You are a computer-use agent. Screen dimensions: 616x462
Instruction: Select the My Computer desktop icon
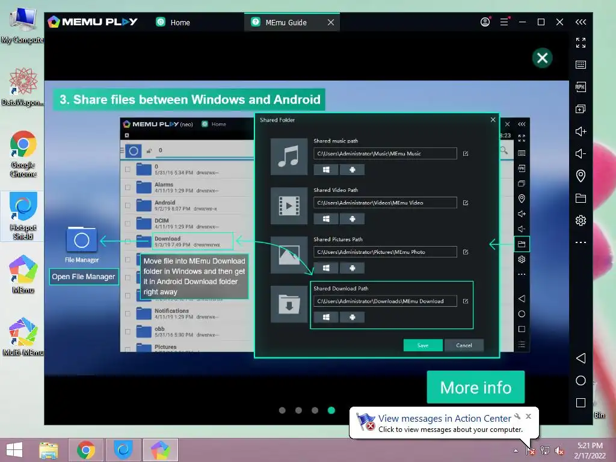pyautogui.click(x=22, y=25)
